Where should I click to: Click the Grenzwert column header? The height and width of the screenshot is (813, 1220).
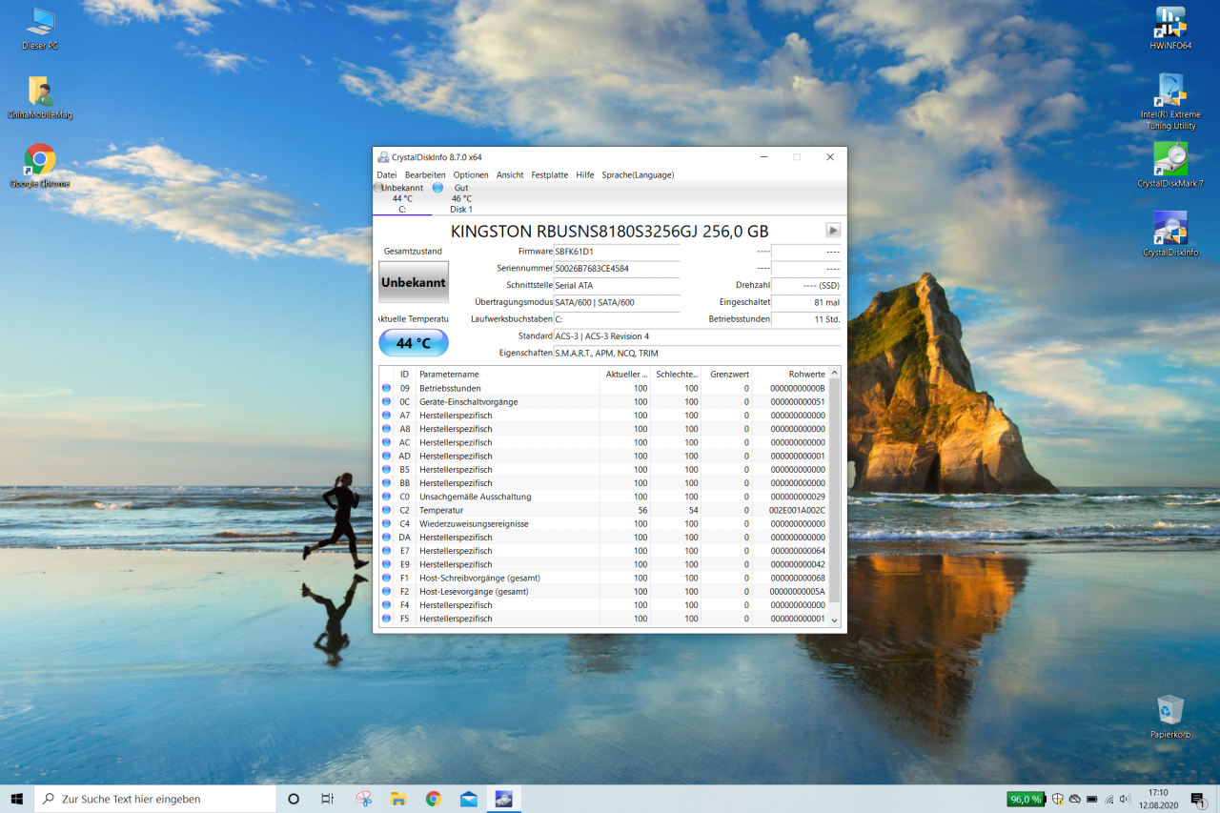coord(726,374)
